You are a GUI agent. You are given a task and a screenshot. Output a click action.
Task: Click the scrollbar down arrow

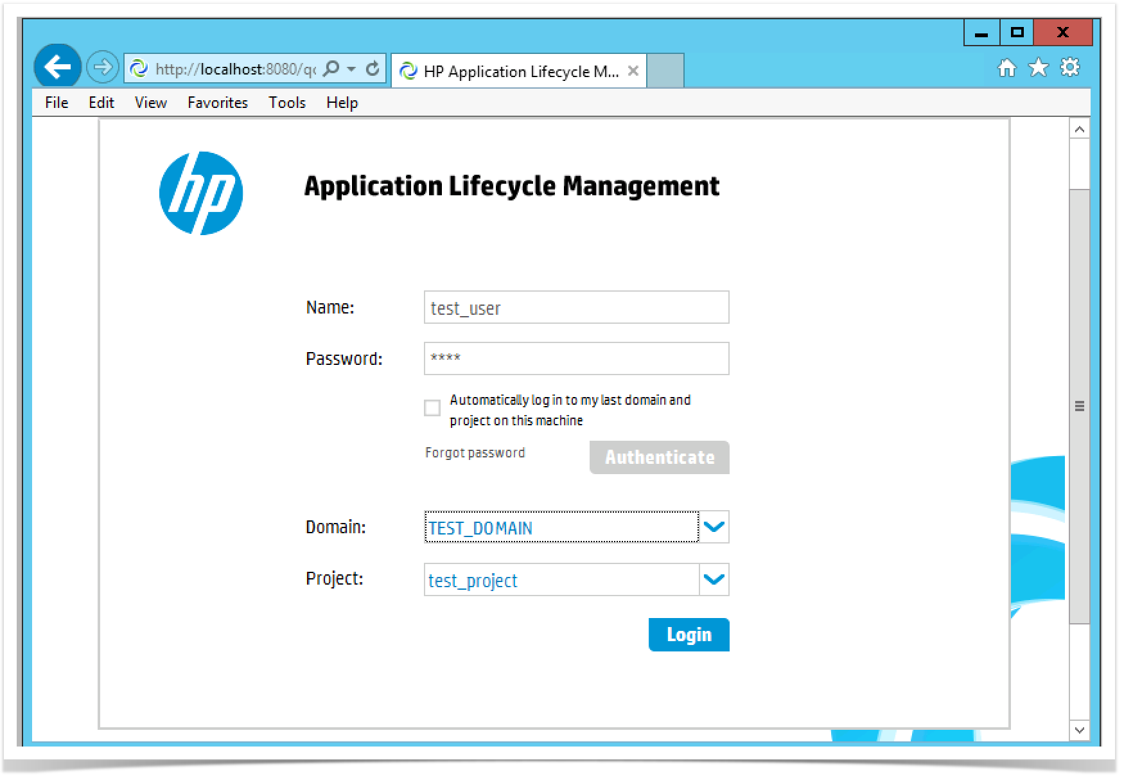coord(1080,730)
